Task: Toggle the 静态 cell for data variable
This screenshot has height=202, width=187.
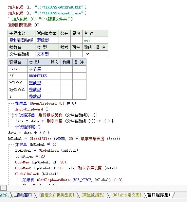Action: 55,69
